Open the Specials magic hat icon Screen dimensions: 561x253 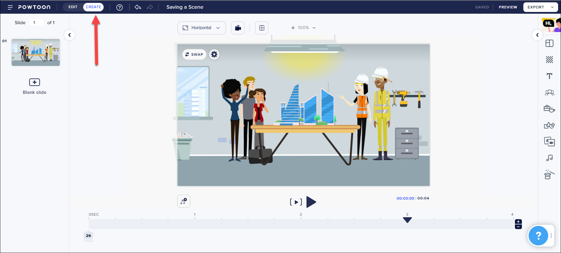(549, 174)
